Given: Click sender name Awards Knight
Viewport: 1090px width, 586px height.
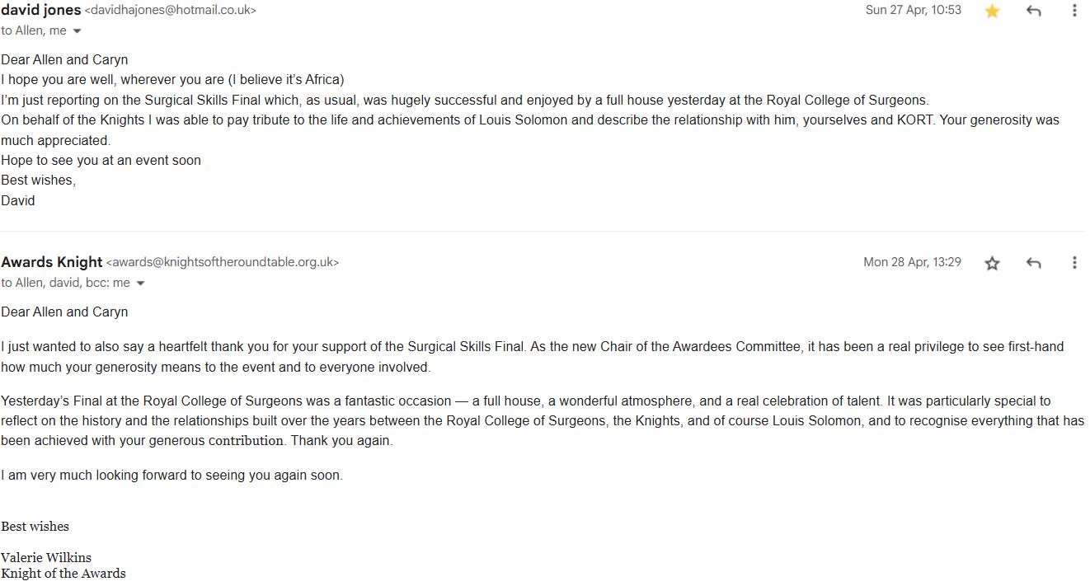Looking at the screenshot, I should 52,262.
